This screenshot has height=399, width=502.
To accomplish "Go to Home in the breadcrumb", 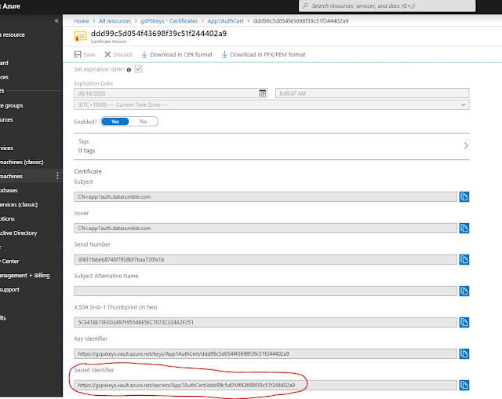I will 82,21.
